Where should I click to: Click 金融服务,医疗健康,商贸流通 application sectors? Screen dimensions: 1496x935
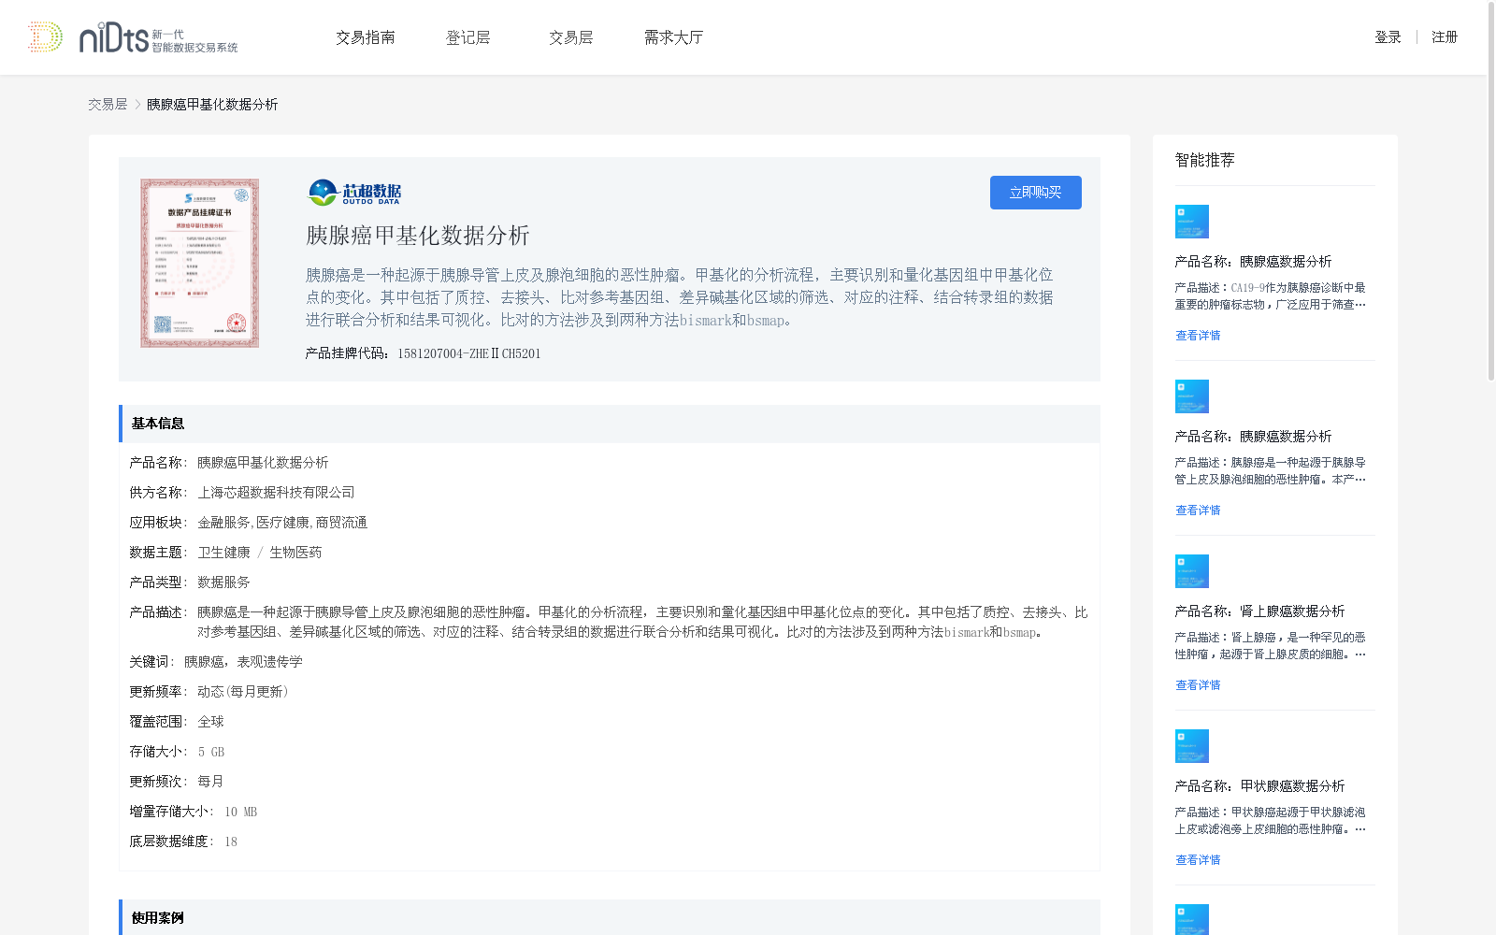[x=282, y=523]
